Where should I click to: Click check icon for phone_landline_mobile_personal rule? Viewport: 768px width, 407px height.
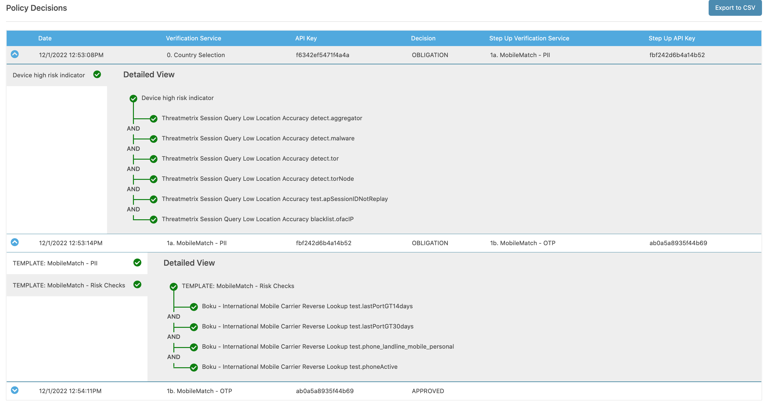click(194, 347)
